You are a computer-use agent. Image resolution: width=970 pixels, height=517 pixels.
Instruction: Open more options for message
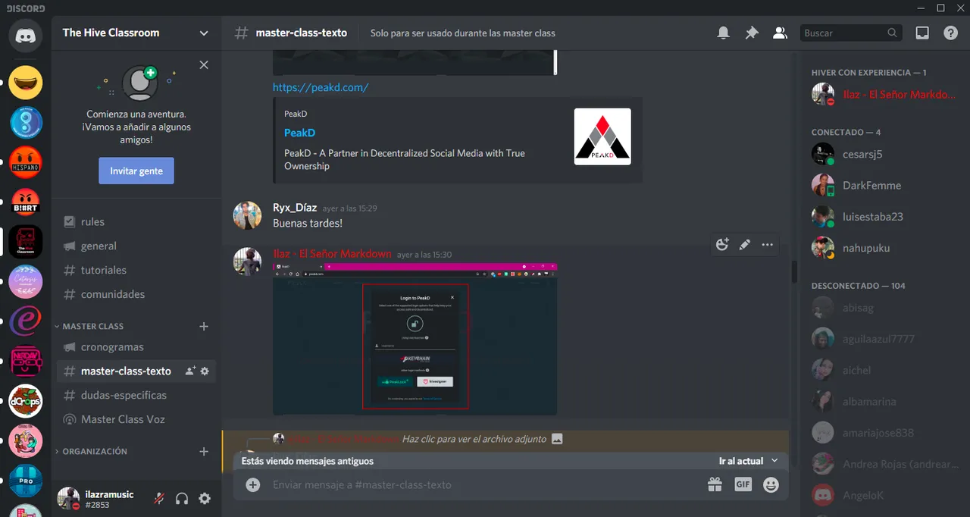pos(768,244)
